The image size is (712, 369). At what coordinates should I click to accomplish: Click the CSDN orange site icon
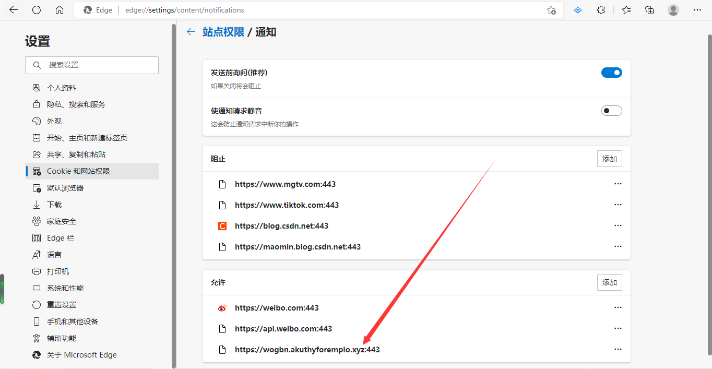222,226
